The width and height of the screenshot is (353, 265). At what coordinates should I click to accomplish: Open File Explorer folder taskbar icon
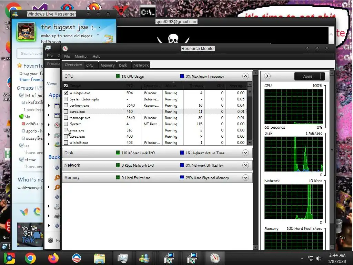coord(99,258)
